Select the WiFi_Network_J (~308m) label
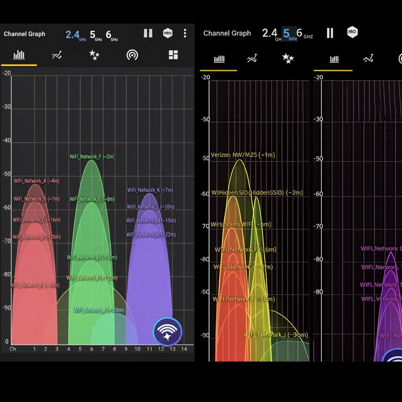The width and height of the screenshot is (402, 402). click(x=99, y=310)
